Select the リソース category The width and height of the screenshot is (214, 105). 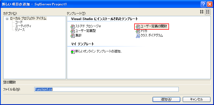pyautogui.click(x=20, y=30)
